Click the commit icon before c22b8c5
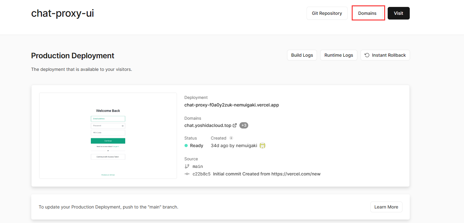Screen dimensions: 464x223 tap(187, 174)
